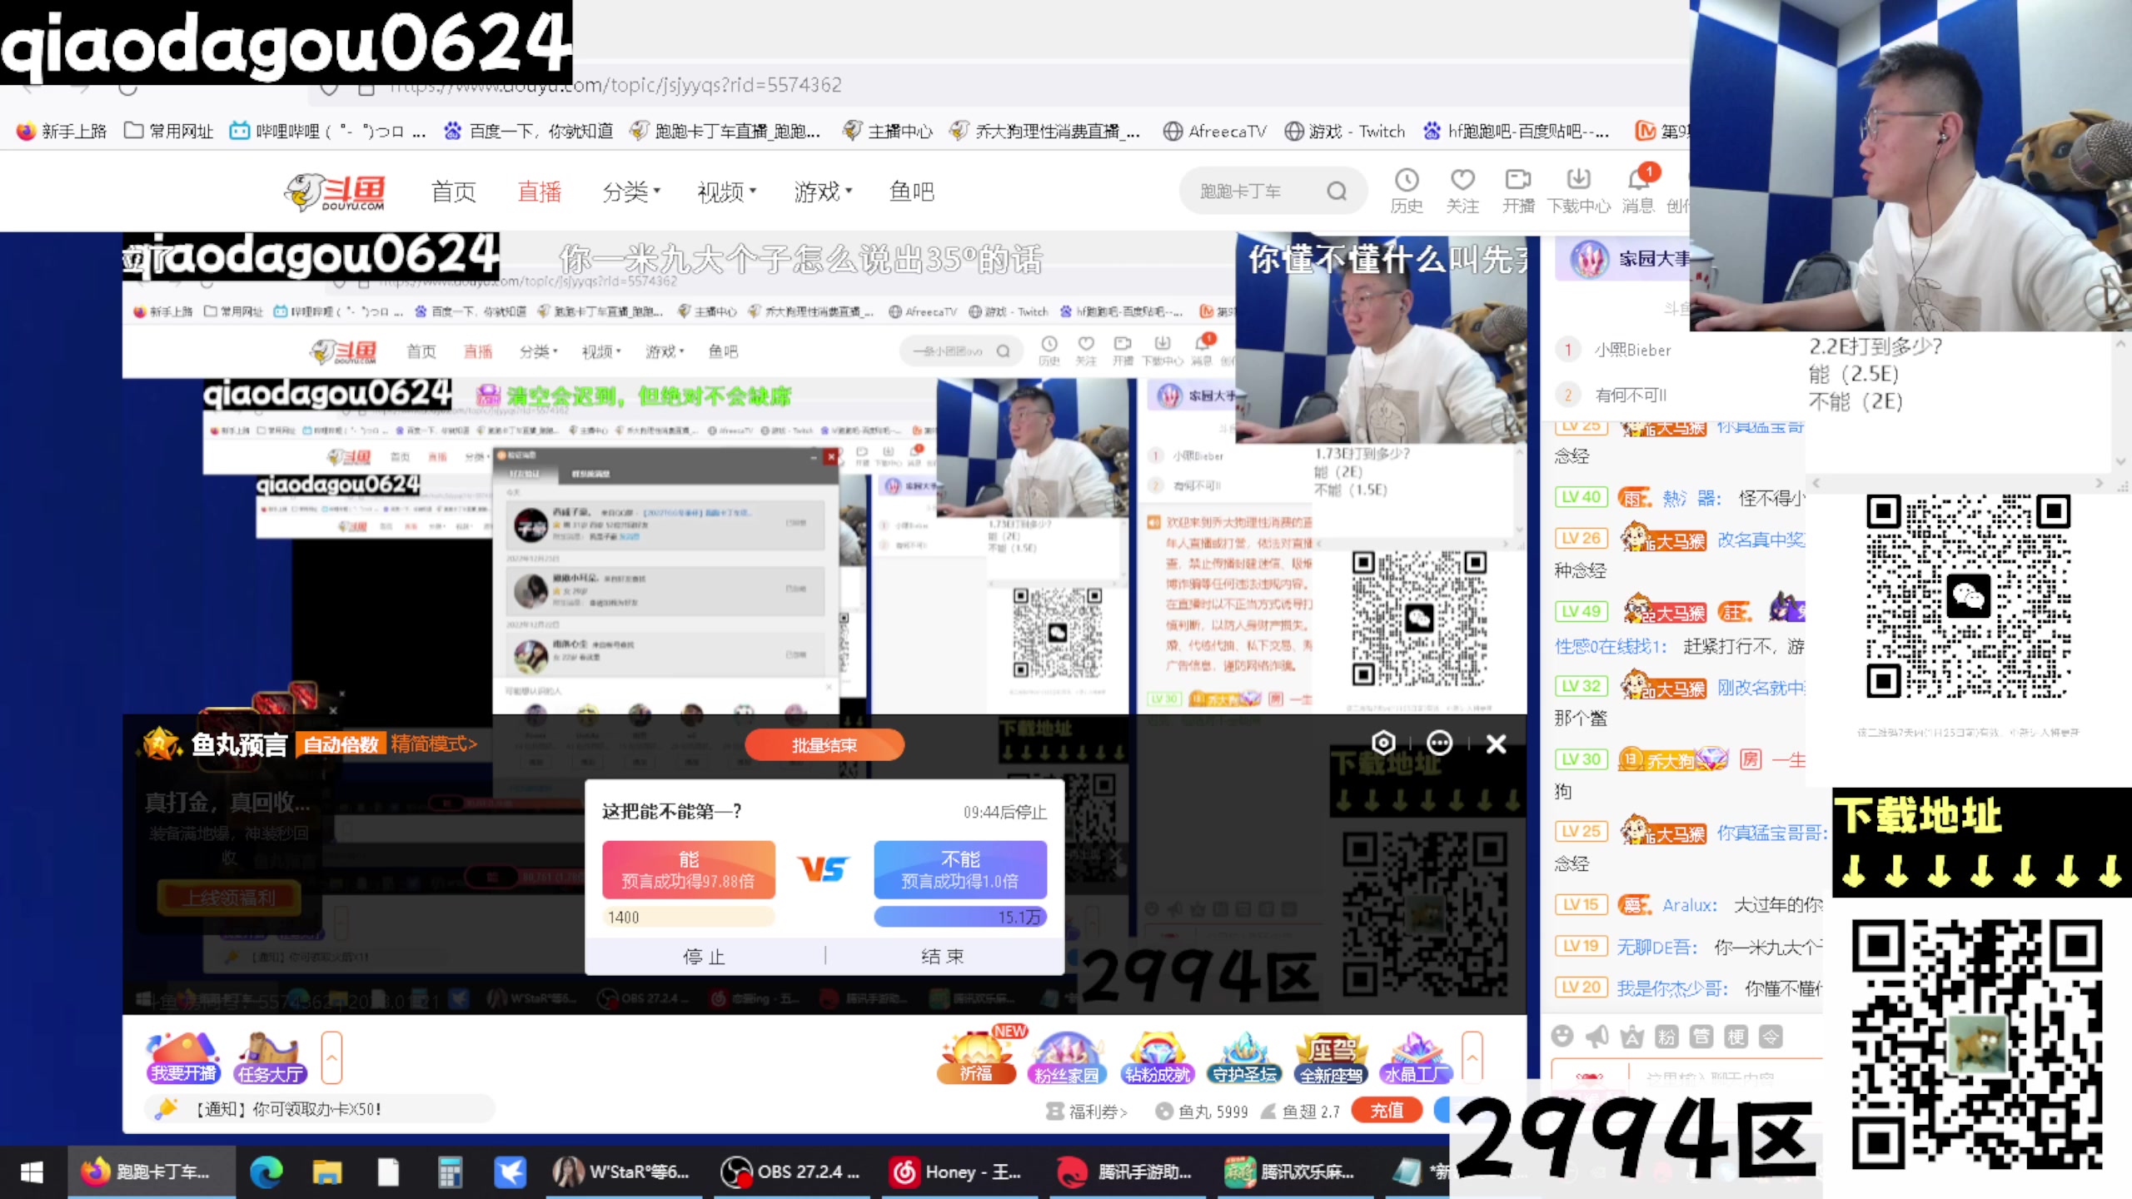Click the orange 批量结束 button
Viewport: 2132px width, 1199px height.
(x=824, y=744)
